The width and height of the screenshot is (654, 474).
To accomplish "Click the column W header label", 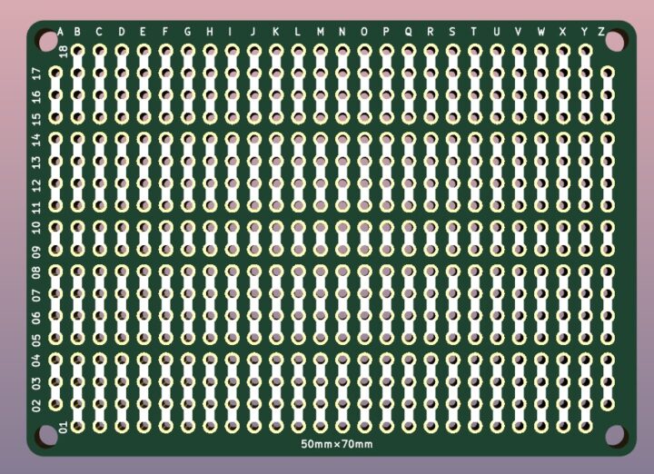I will pyautogui.click(x=541, y=33).
